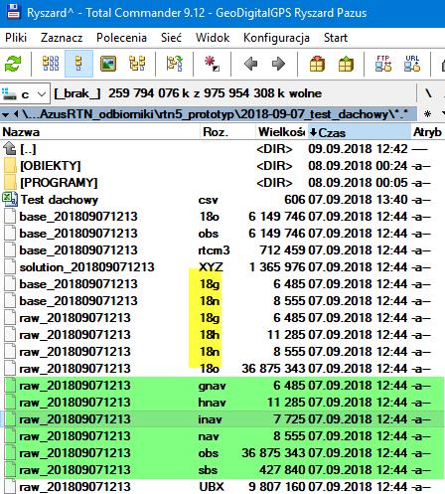Select the [..] parent directory row
This screenshot has width=445, height=494.
[222, 149]
